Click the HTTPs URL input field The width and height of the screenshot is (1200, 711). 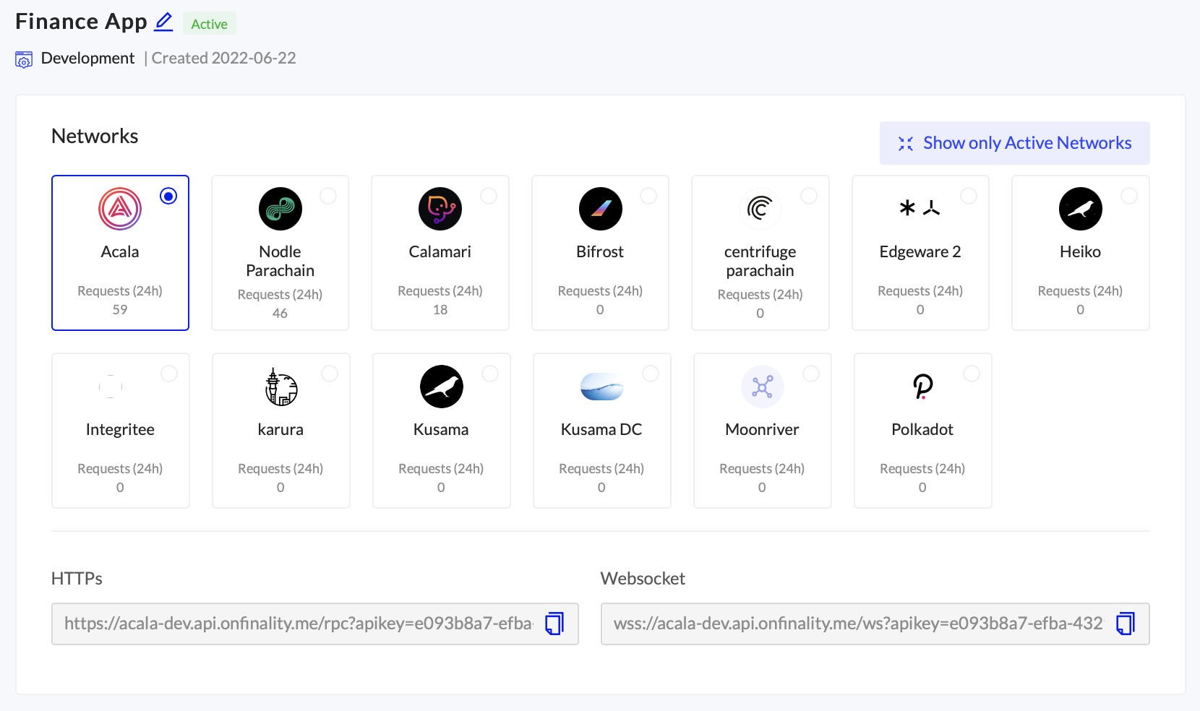click(x=296, y=624)
